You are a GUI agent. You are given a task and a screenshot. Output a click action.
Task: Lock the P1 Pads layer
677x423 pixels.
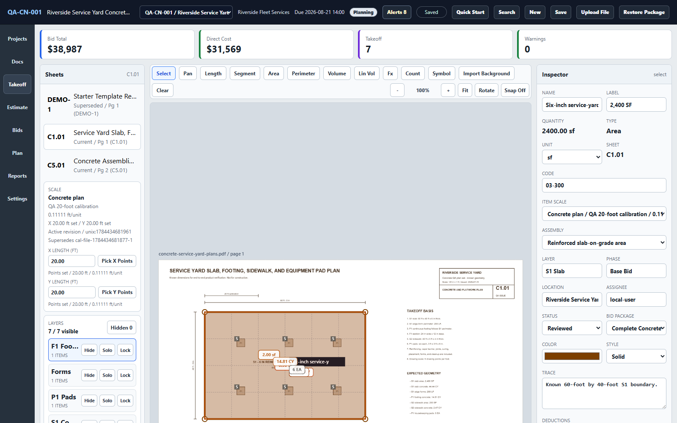point(125,401)
